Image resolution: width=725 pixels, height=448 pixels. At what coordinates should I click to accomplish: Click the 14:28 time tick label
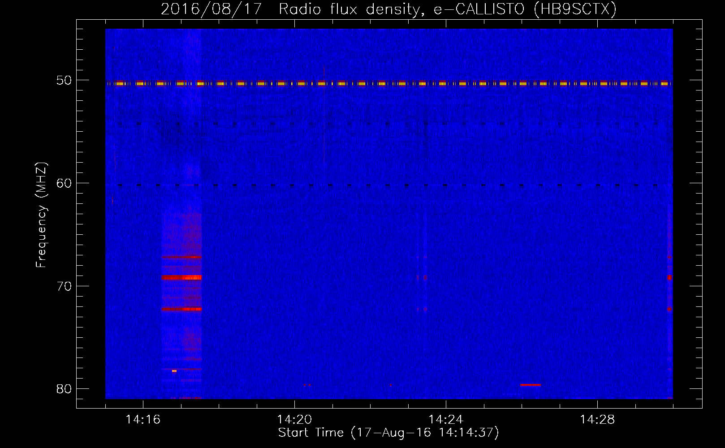tap(597, 419)
